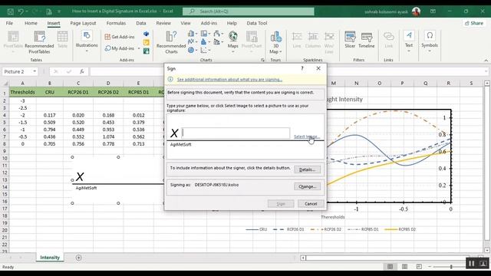This screenshot has height=276, width=491.
Task: Insert a Timeline filter
Action: (367, 40)
